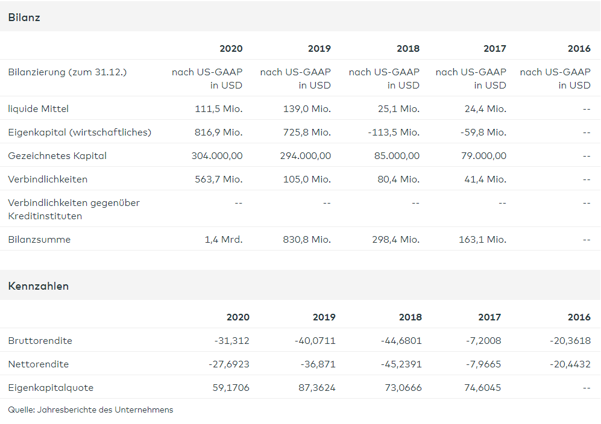This screenshot has height=424, width=601.
Task: Click the 1,4 Mrd. Bilanzsumme value
Action: (224, 240)
